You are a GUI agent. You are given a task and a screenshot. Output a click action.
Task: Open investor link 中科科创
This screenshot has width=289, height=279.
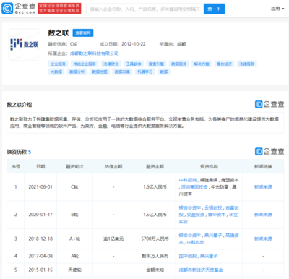[x=196, y=242]
